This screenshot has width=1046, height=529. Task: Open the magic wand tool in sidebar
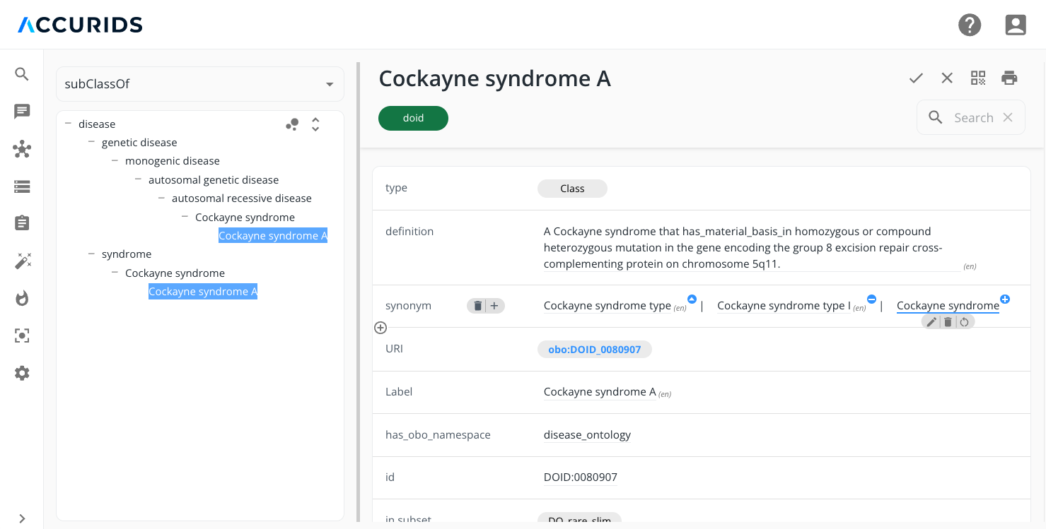[x=22, y=261]
